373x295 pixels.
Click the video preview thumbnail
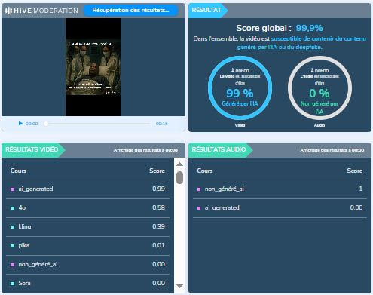(93, 67)
